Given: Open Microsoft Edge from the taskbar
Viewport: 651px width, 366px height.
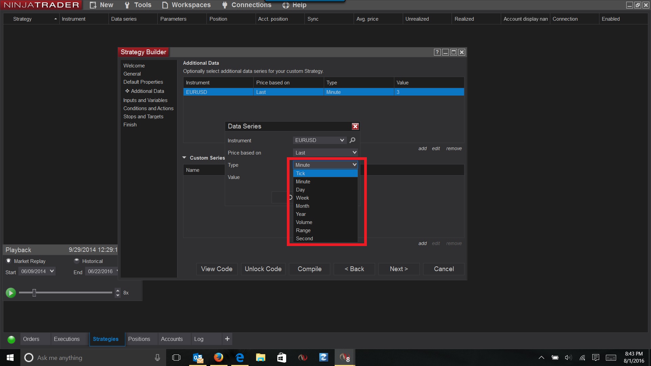Looking at the screenshot, I should click(240, 358).
